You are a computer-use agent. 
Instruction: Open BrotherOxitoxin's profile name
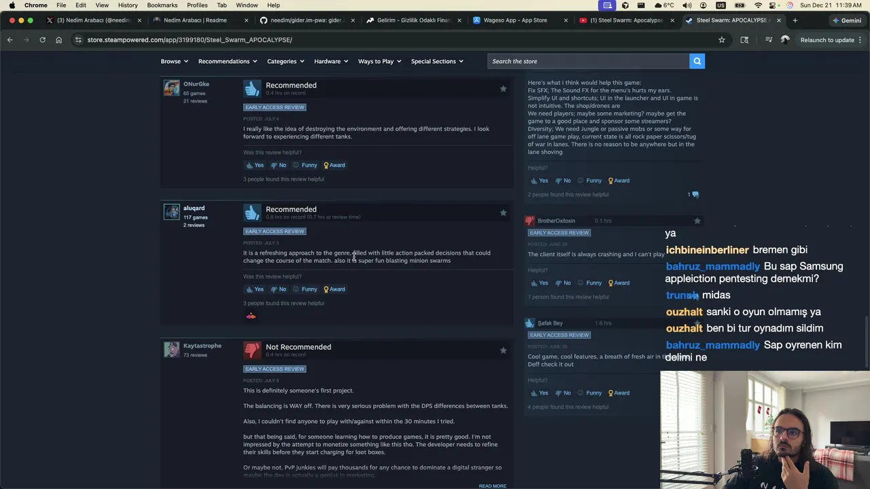(556, 221)
